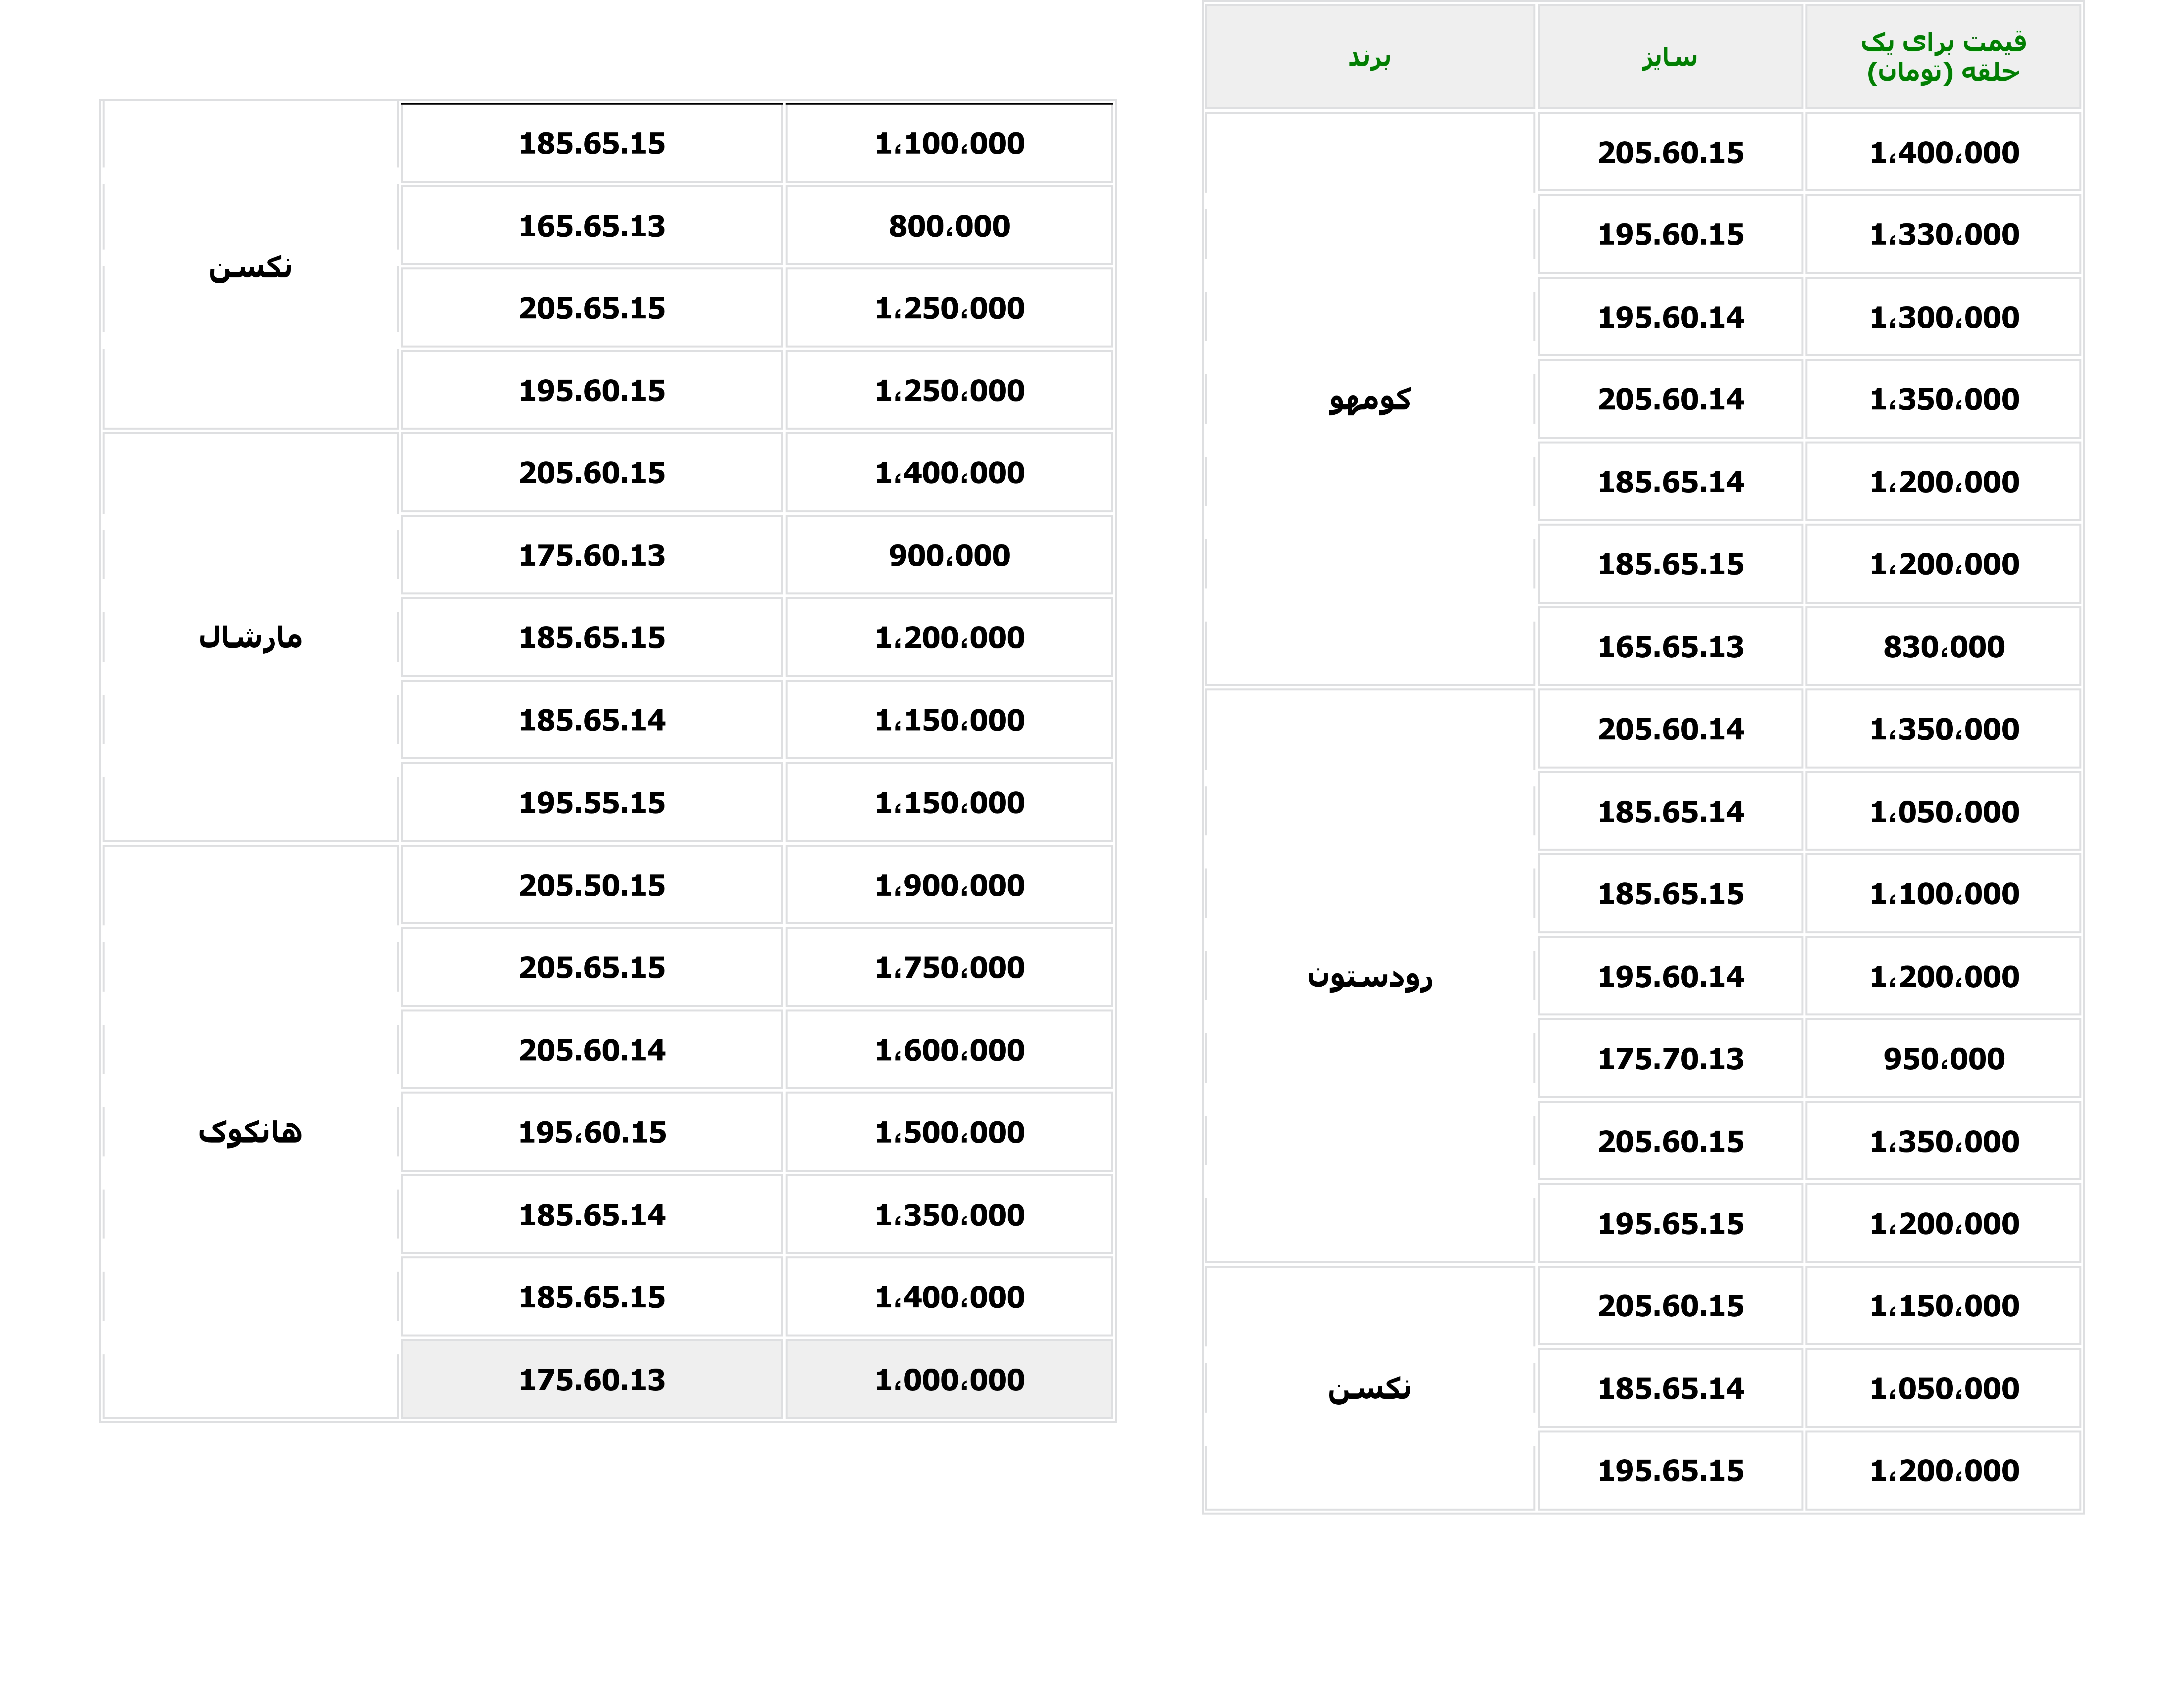Click the price 800,000
2184x1688 pixels.
[949, 226]
